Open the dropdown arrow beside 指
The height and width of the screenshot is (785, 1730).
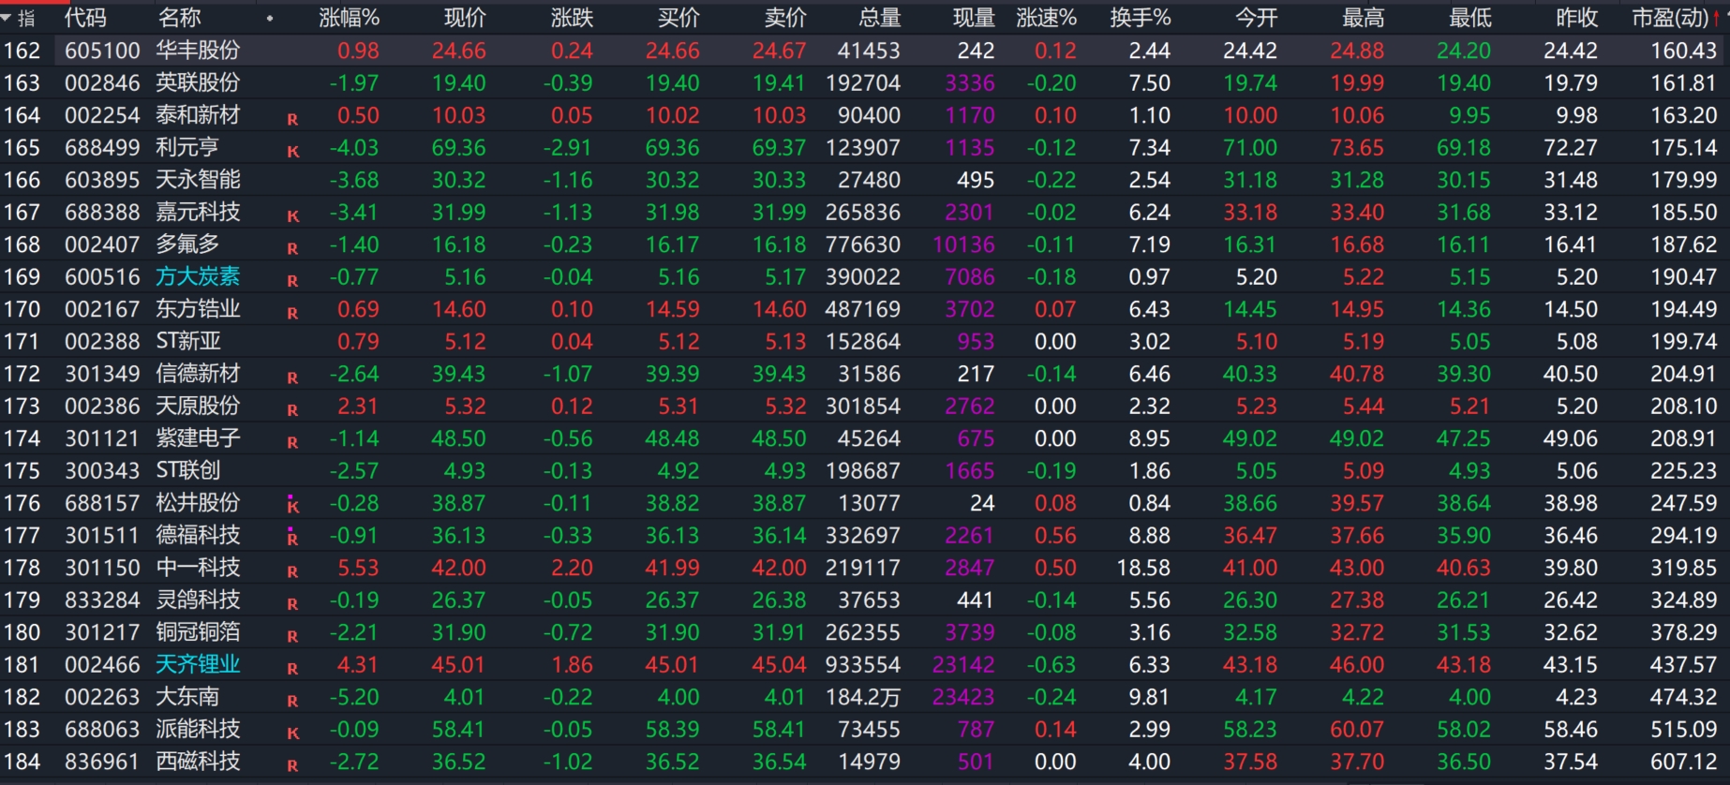7,17
